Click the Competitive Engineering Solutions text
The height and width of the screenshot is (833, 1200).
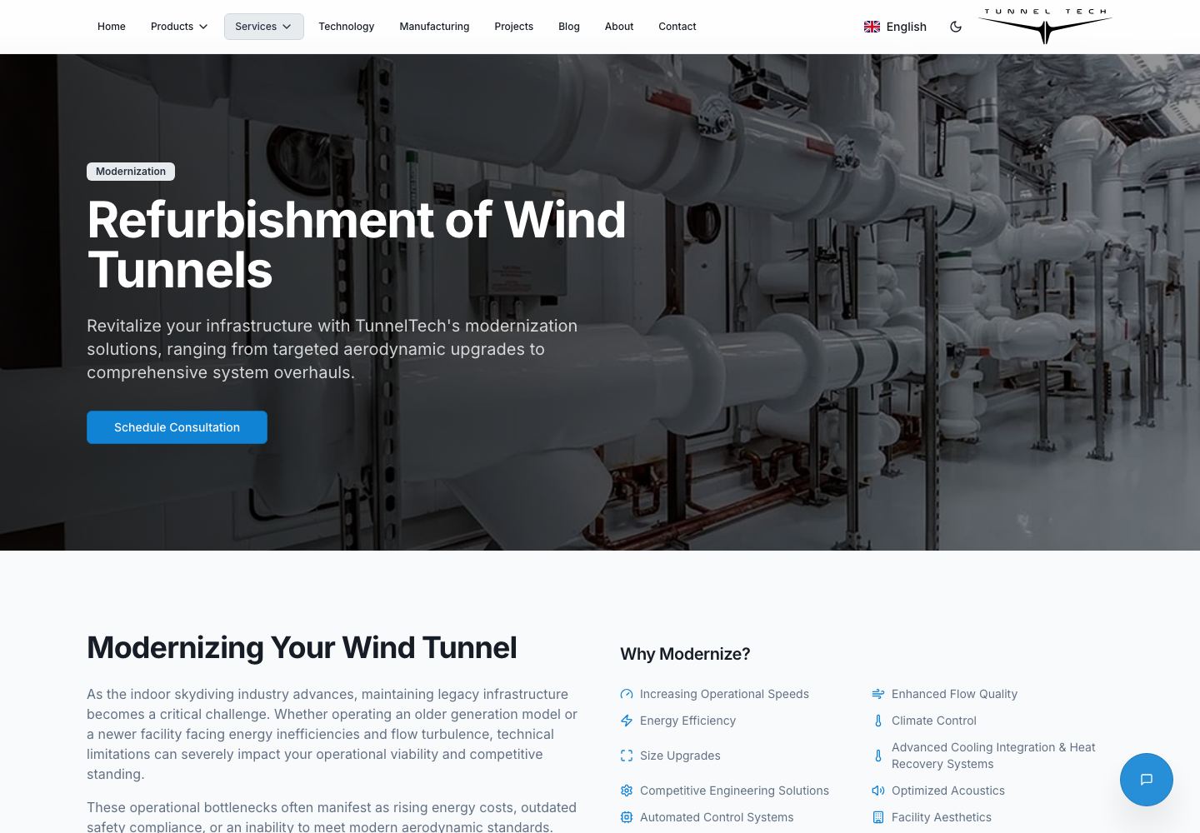[x=734, y=791]
